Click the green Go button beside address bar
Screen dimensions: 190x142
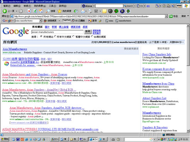(174, 16)
